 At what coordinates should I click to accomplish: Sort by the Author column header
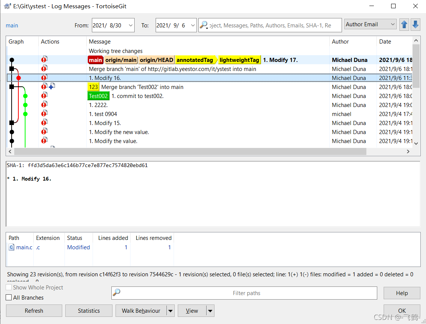click(x=353, y=42)
